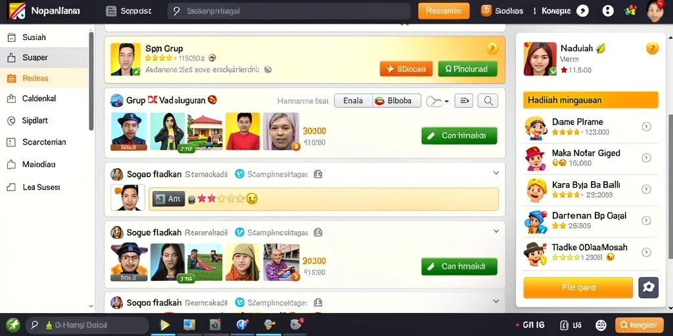Expand the sidebar bottom chevron
The height and width of the screenshot is (336, 673).
click(91, 306)
